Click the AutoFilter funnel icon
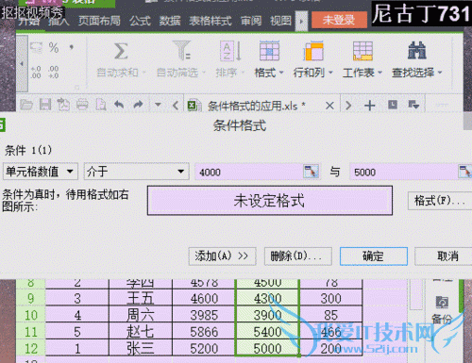Viewport: 472px width, 363px height. (x=182, y=51)
